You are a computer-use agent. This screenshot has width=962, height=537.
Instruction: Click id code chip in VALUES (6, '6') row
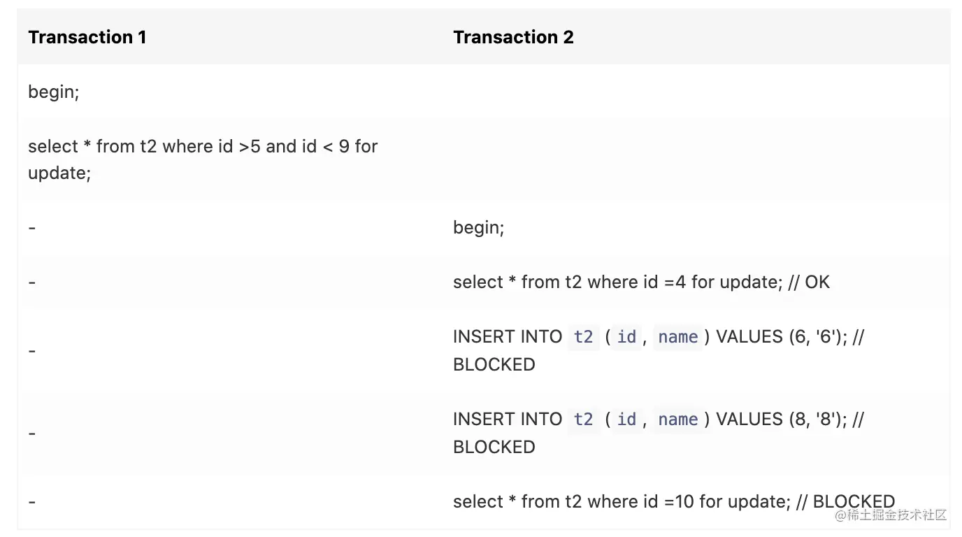626,337
